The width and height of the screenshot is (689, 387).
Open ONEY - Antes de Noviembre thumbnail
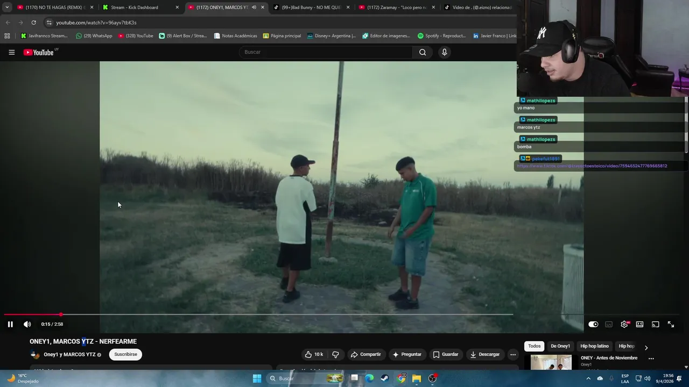[x=551, y=363]
